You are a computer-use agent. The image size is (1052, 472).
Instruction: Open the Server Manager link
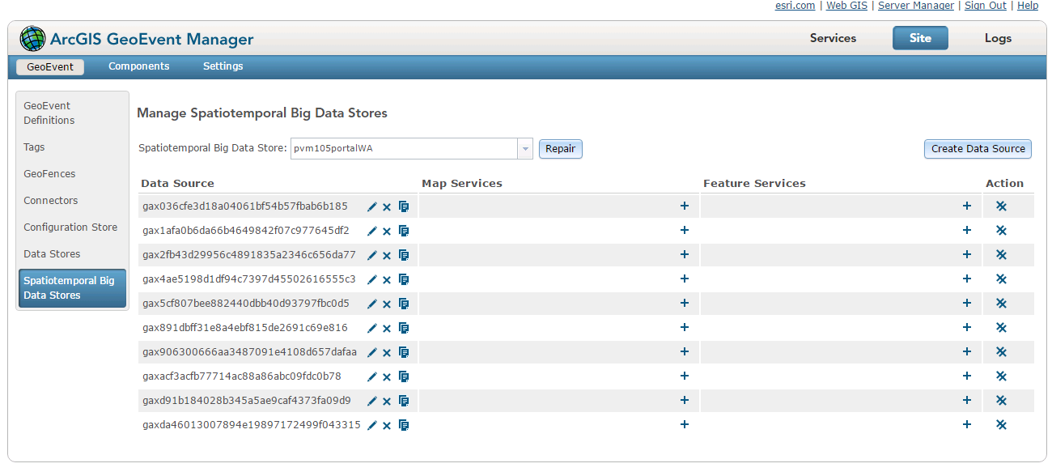916,6
